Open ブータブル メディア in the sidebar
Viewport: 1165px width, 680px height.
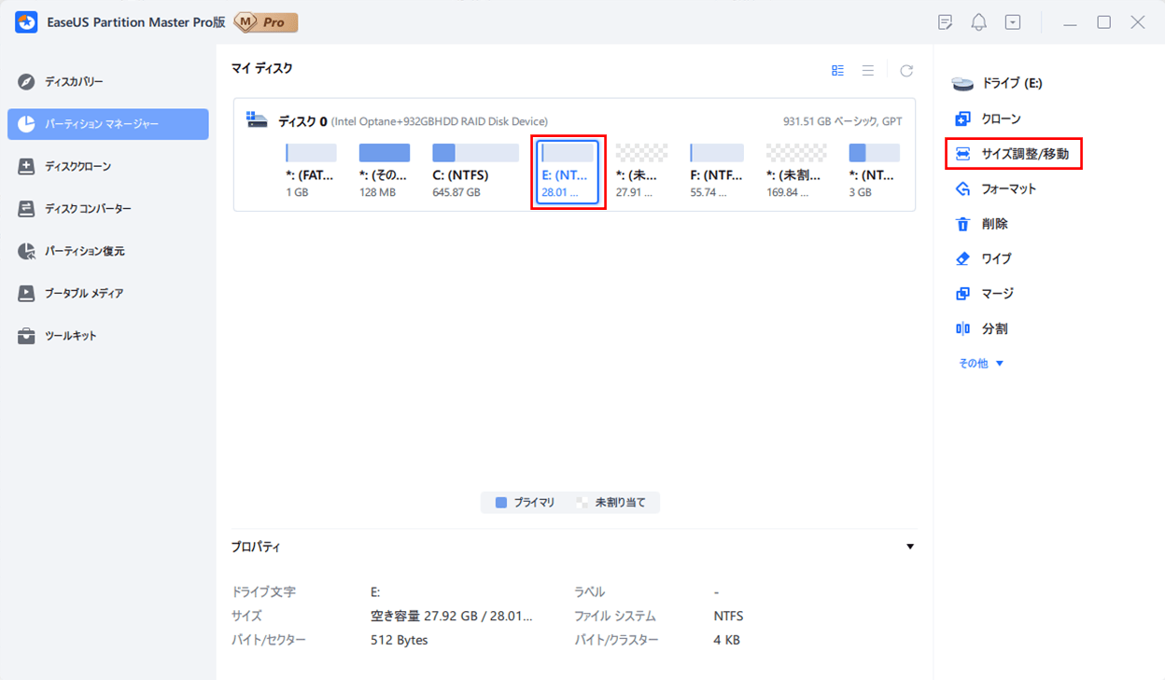coord(84,294)
